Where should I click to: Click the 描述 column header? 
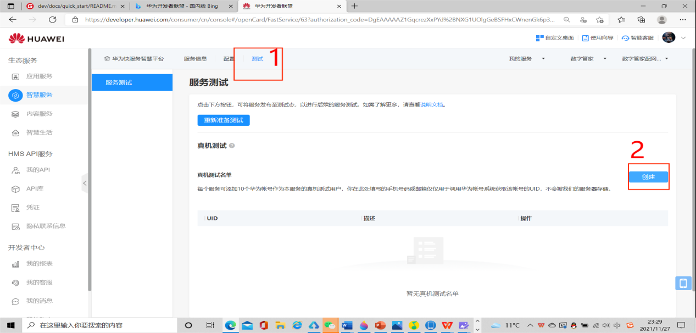pos(369,218)
